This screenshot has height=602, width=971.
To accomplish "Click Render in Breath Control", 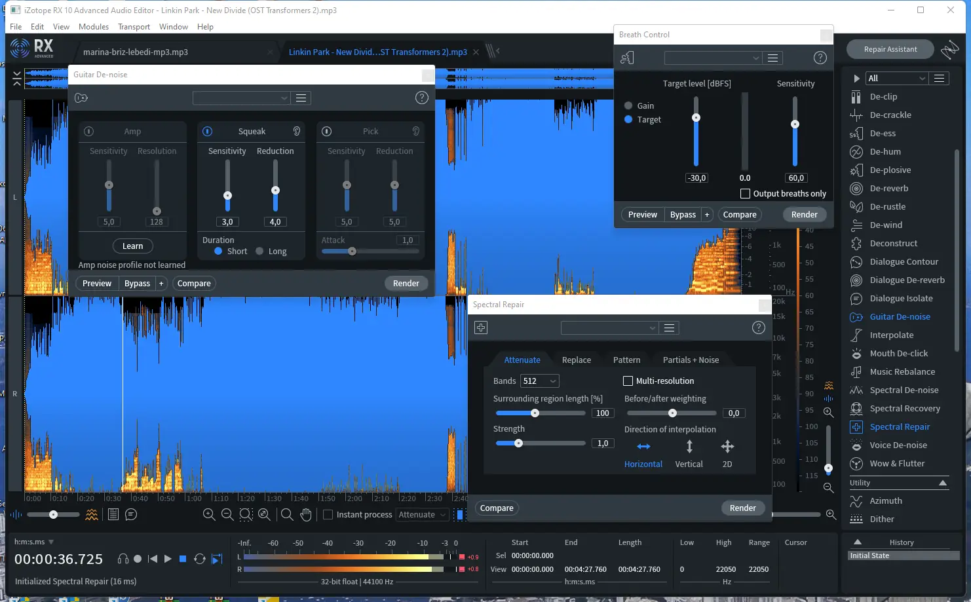I will 804,215.
